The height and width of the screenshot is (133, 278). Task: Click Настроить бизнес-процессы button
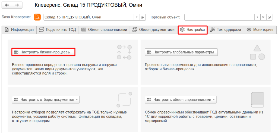tap(43, 52)
